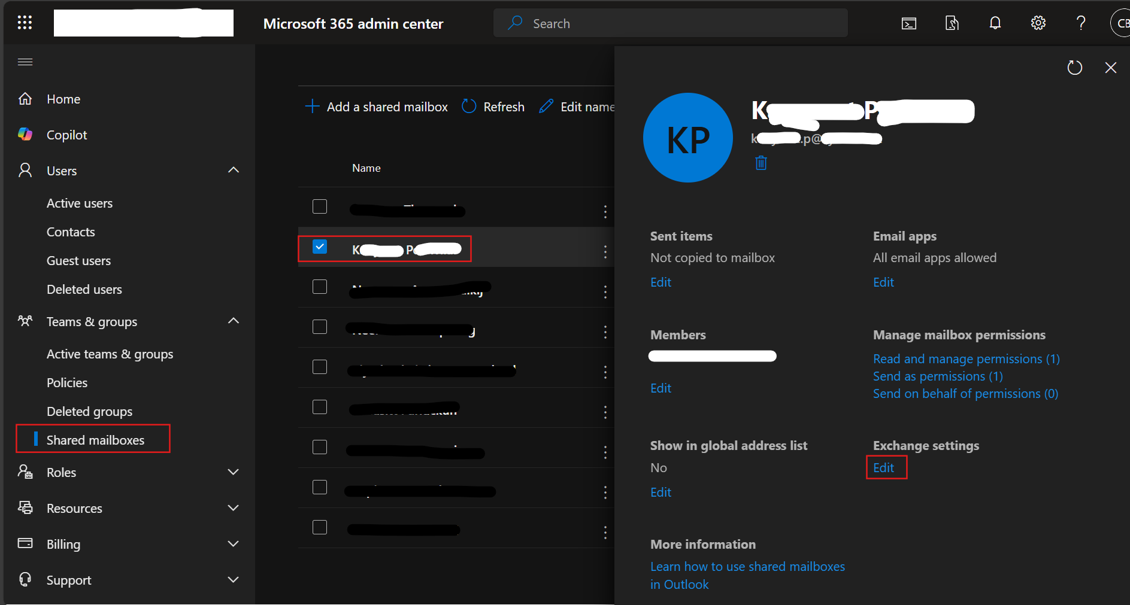Image resolution: width=1130 pixels, height=605 pixels.
Task: Open more actions for the checked mailbox row
Action: click(x=605, y=251)
